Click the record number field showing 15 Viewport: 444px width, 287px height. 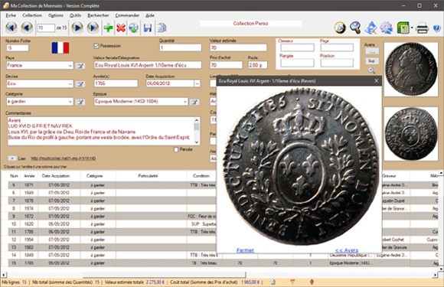46,28
